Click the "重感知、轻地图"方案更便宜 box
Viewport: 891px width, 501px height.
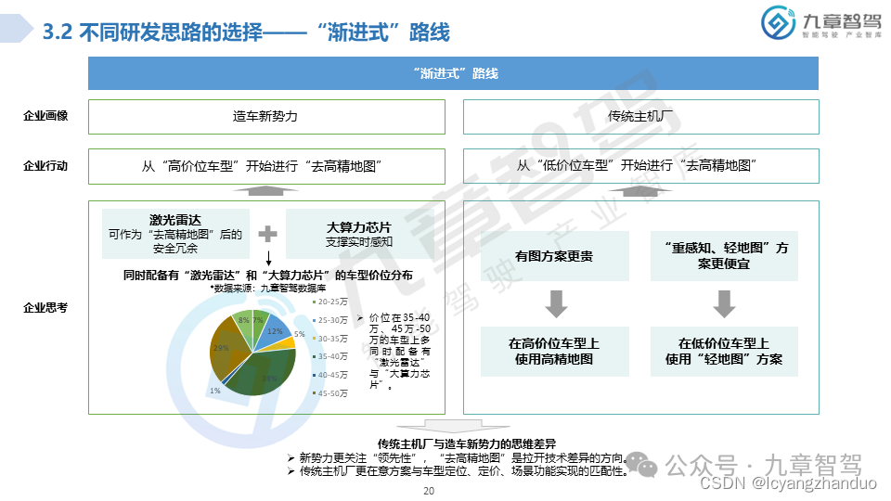[x=724, y=256]
